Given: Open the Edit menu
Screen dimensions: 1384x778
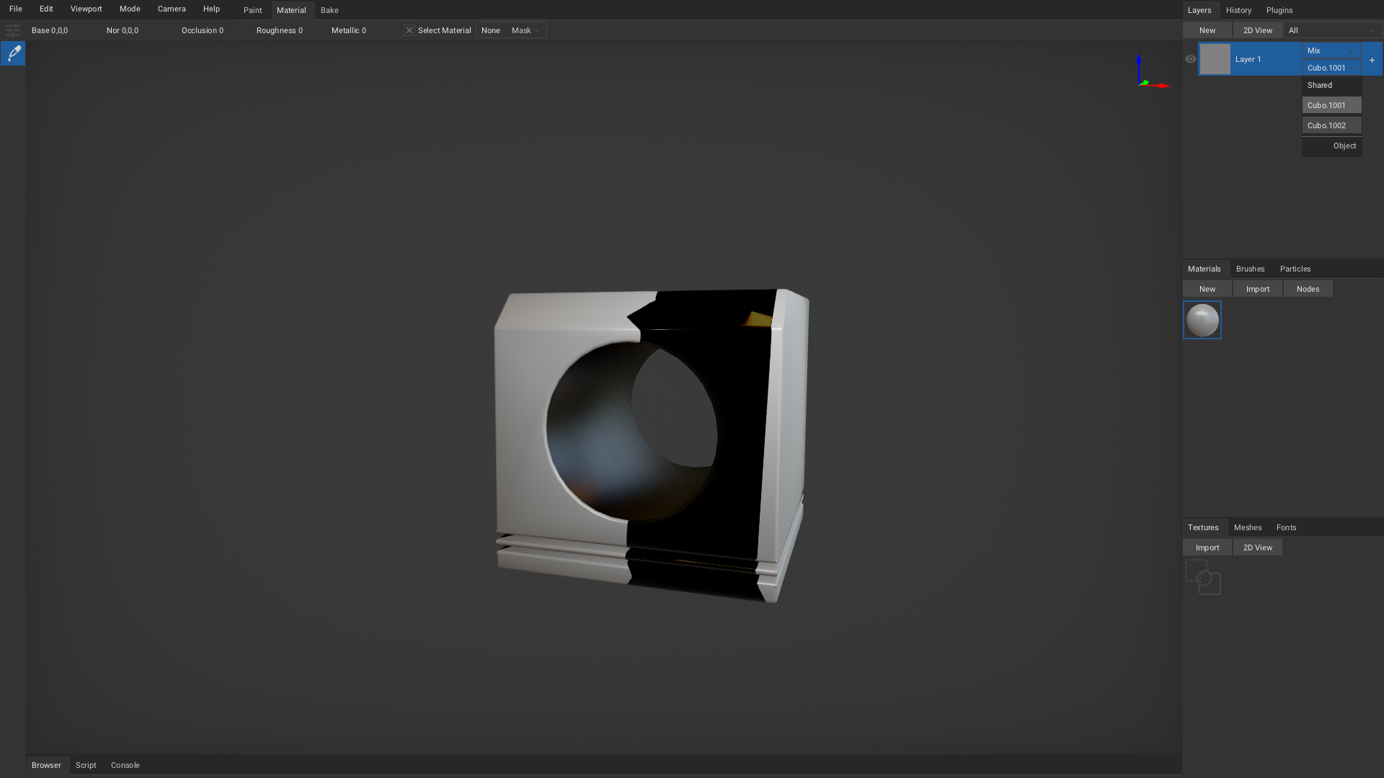Looking at the screenshot, I should coord(46,9).
